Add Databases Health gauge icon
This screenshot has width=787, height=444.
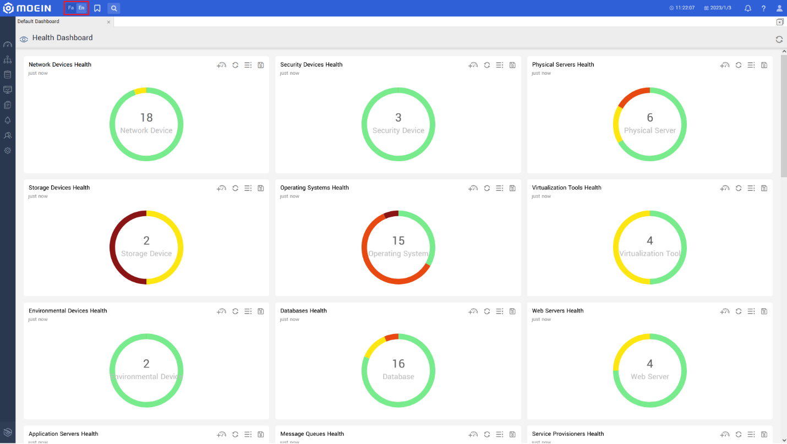[473, 311]
